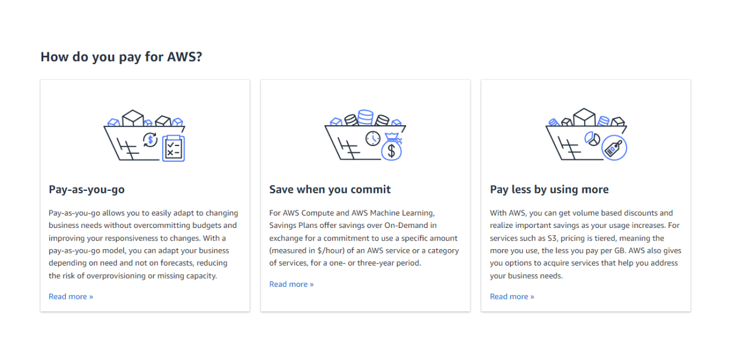The image size is (730, 363).
Task: Click the Pay less by using more heading
Action: (x=549, y=189)
